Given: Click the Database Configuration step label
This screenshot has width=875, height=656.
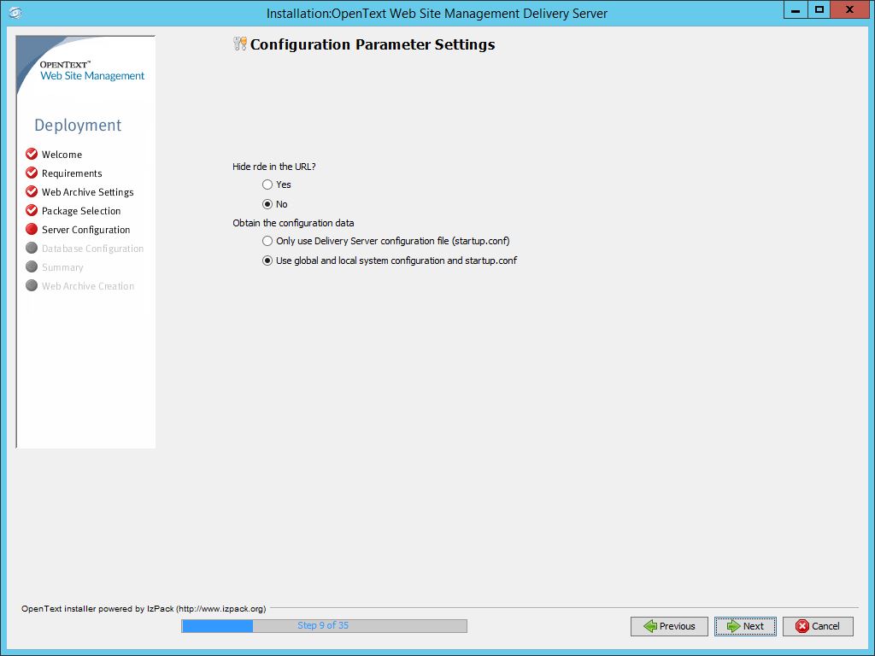Looking at the screenshot, I should point(92,249).
